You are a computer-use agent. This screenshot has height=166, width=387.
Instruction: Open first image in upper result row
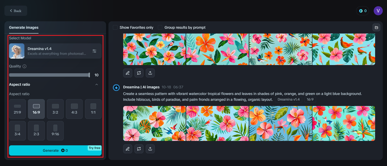tap(154, 49)
